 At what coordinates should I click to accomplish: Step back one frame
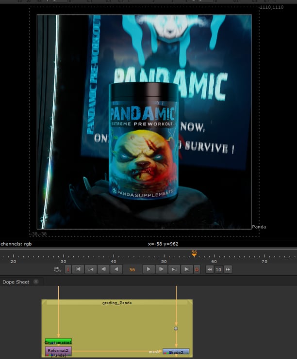coord(103,269)
